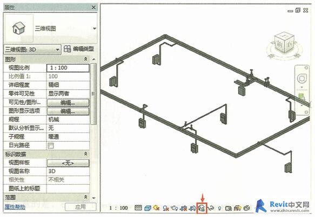315x217 pixels.
Task: Close the 属性 panel
Action: [93, 8]
